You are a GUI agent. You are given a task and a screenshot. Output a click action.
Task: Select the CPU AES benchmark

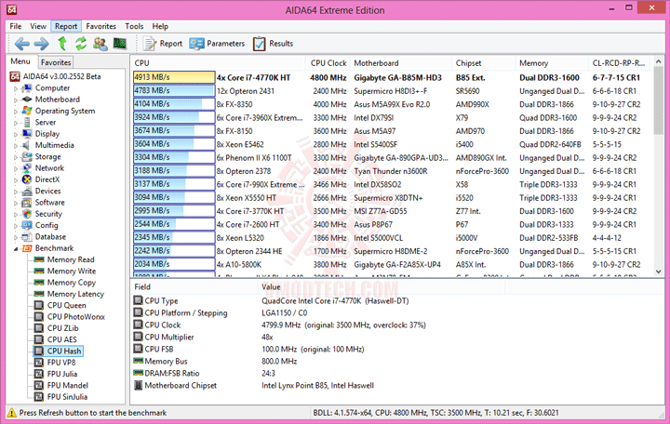[62, 340]
